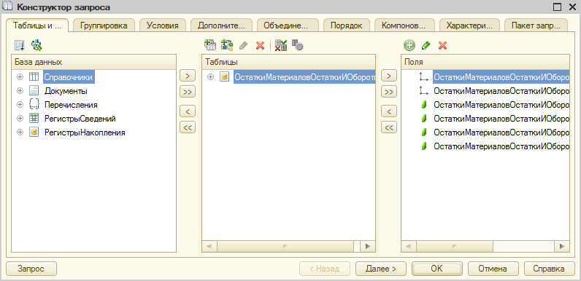Expand the Справочники tree node
The height and width of the screenshot is (281, 581).
(20, 77)
